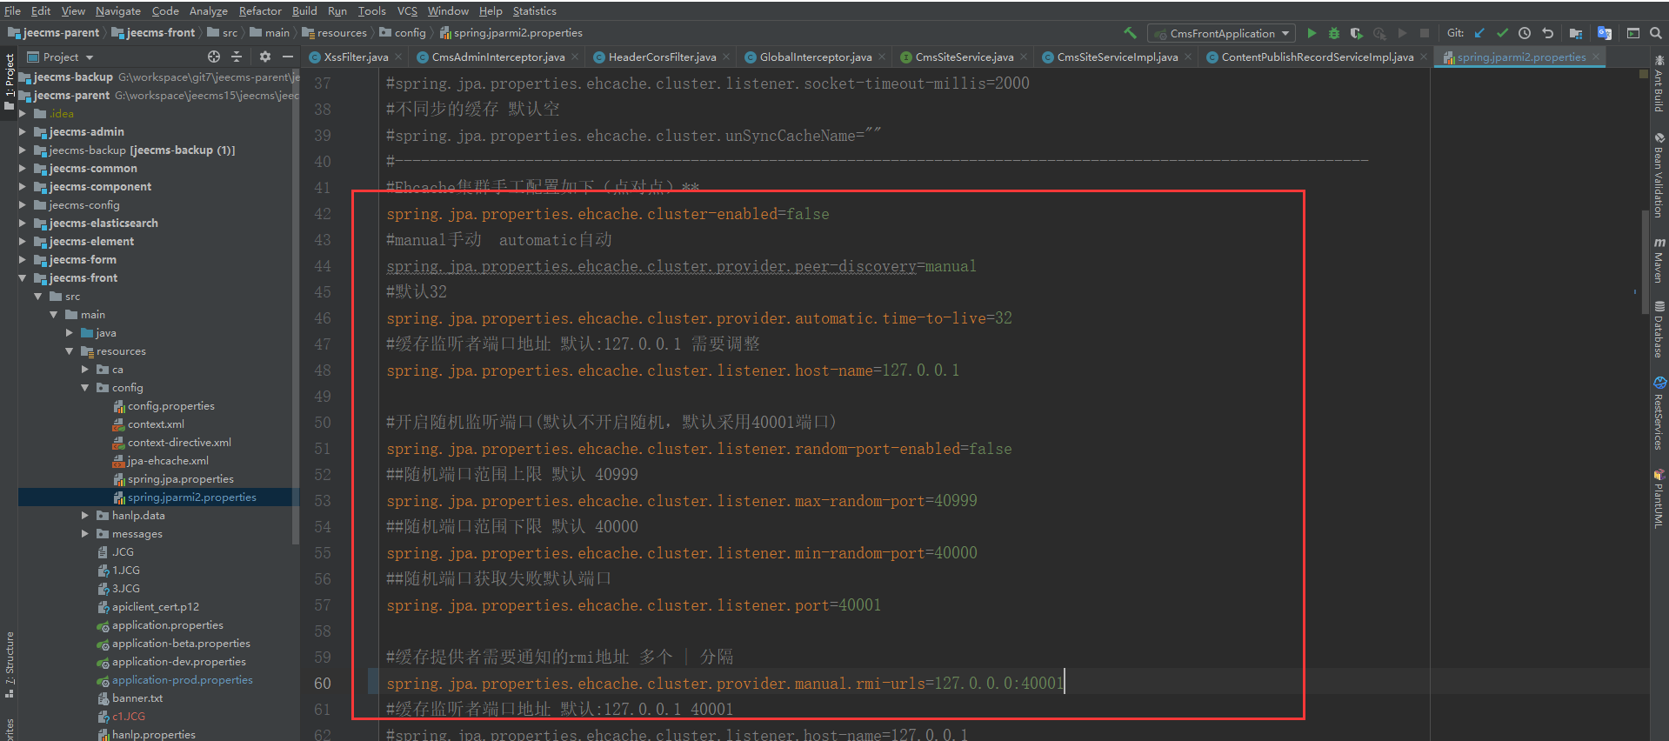Open Project panel settings gear
1669x741 pixels.
tap(265, 57)
